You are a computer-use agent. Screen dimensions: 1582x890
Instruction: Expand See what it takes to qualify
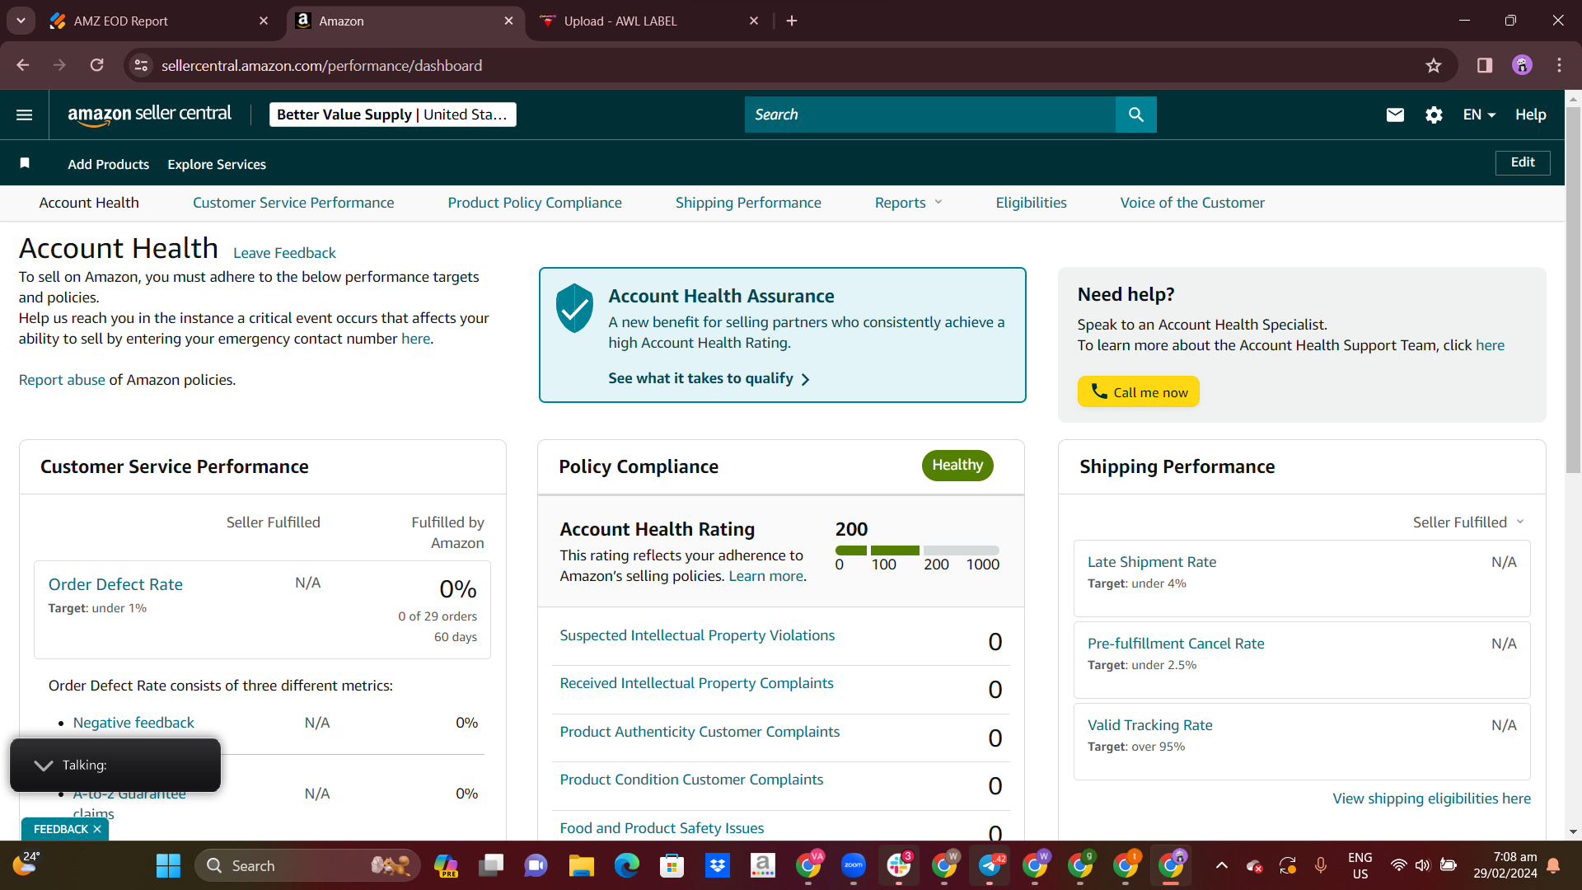point(709,378)
